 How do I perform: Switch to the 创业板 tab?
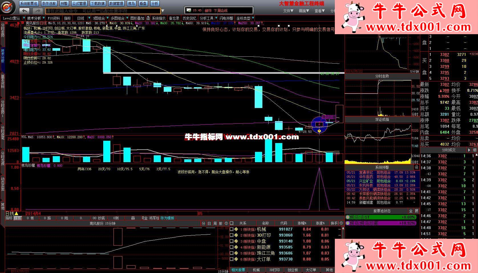click(293, 270)
